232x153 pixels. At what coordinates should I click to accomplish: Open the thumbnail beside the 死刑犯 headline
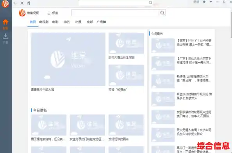(163, 99)
